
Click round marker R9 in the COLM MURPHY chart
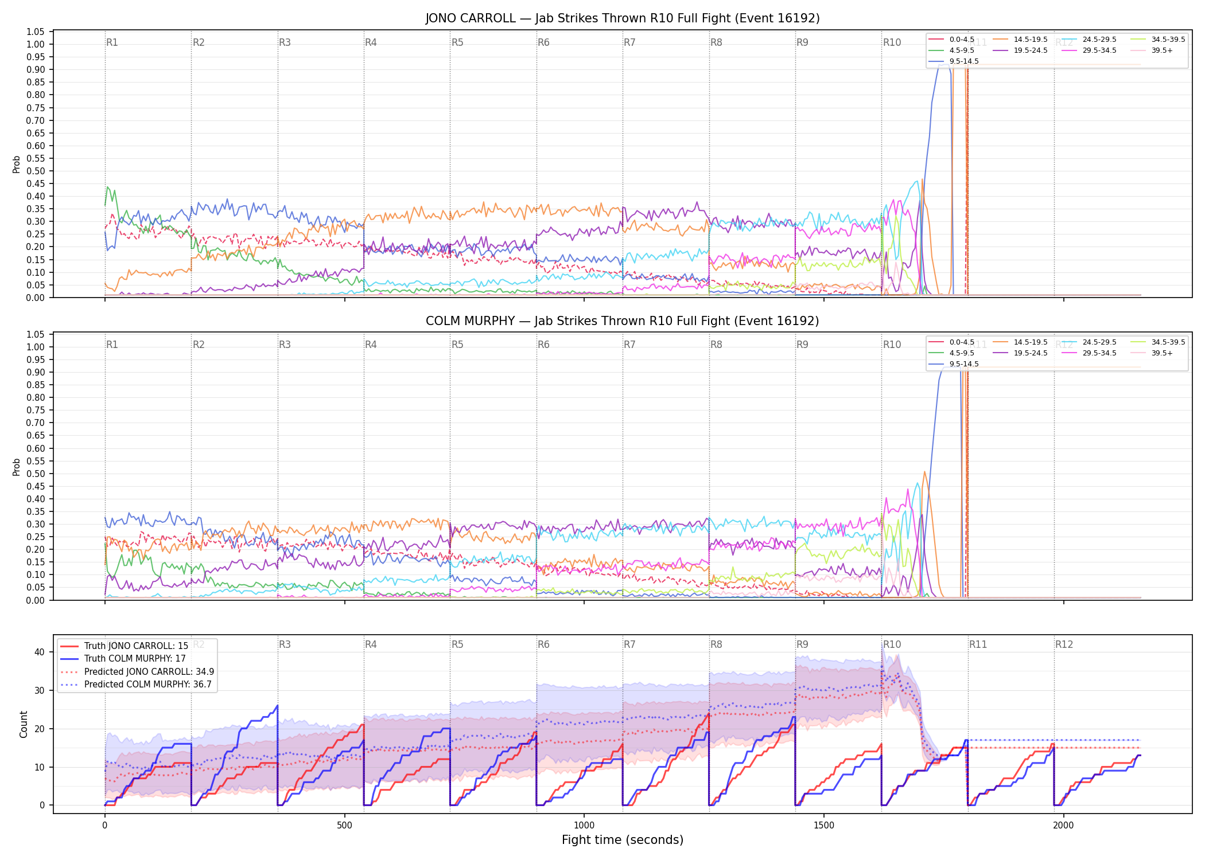click(802, 345)
